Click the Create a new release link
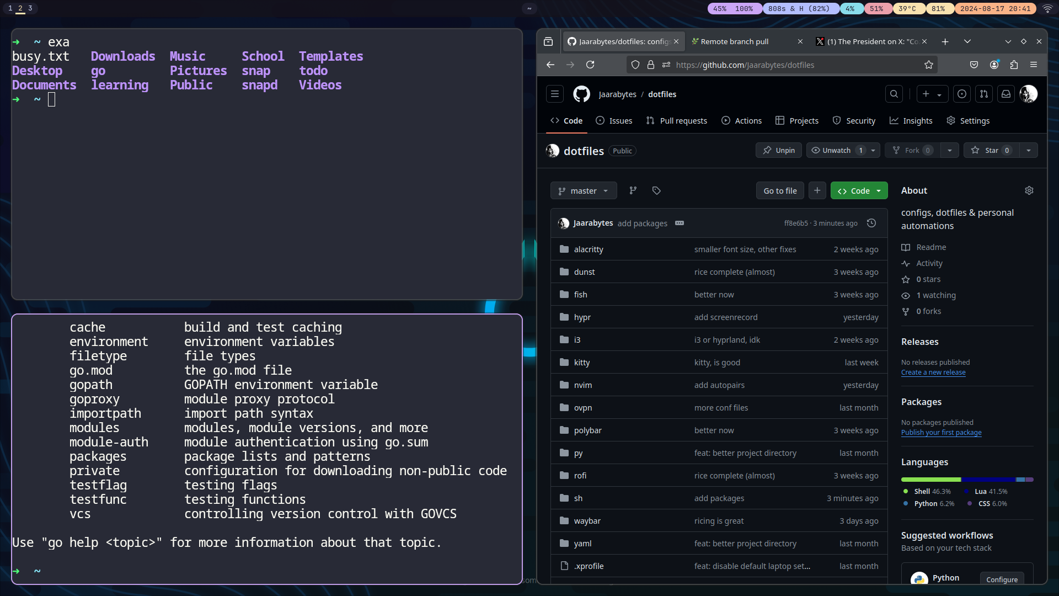The width and height of the screenshot is (1059, 596). click(933, 372)
